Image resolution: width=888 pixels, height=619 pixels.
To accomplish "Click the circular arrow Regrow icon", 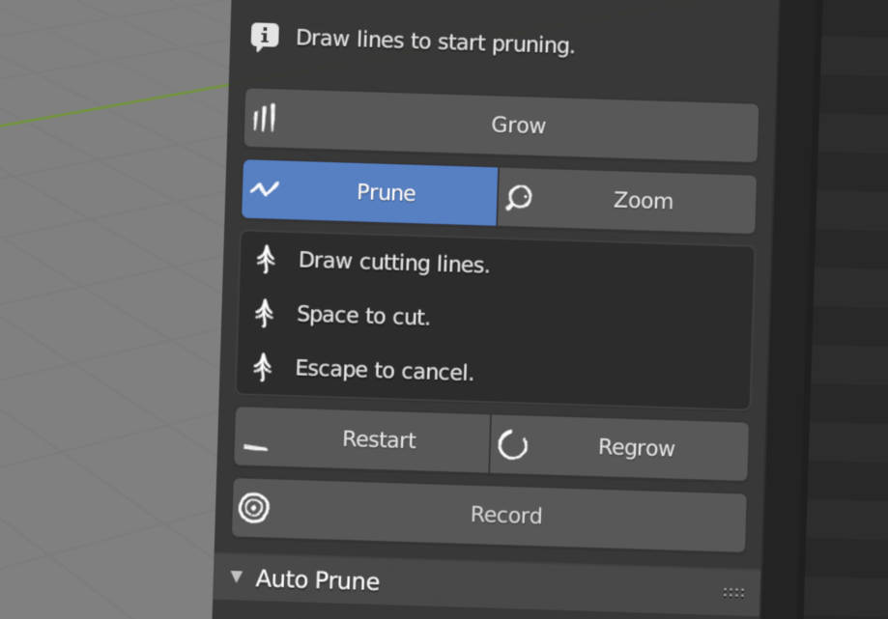I will point(512,444).
